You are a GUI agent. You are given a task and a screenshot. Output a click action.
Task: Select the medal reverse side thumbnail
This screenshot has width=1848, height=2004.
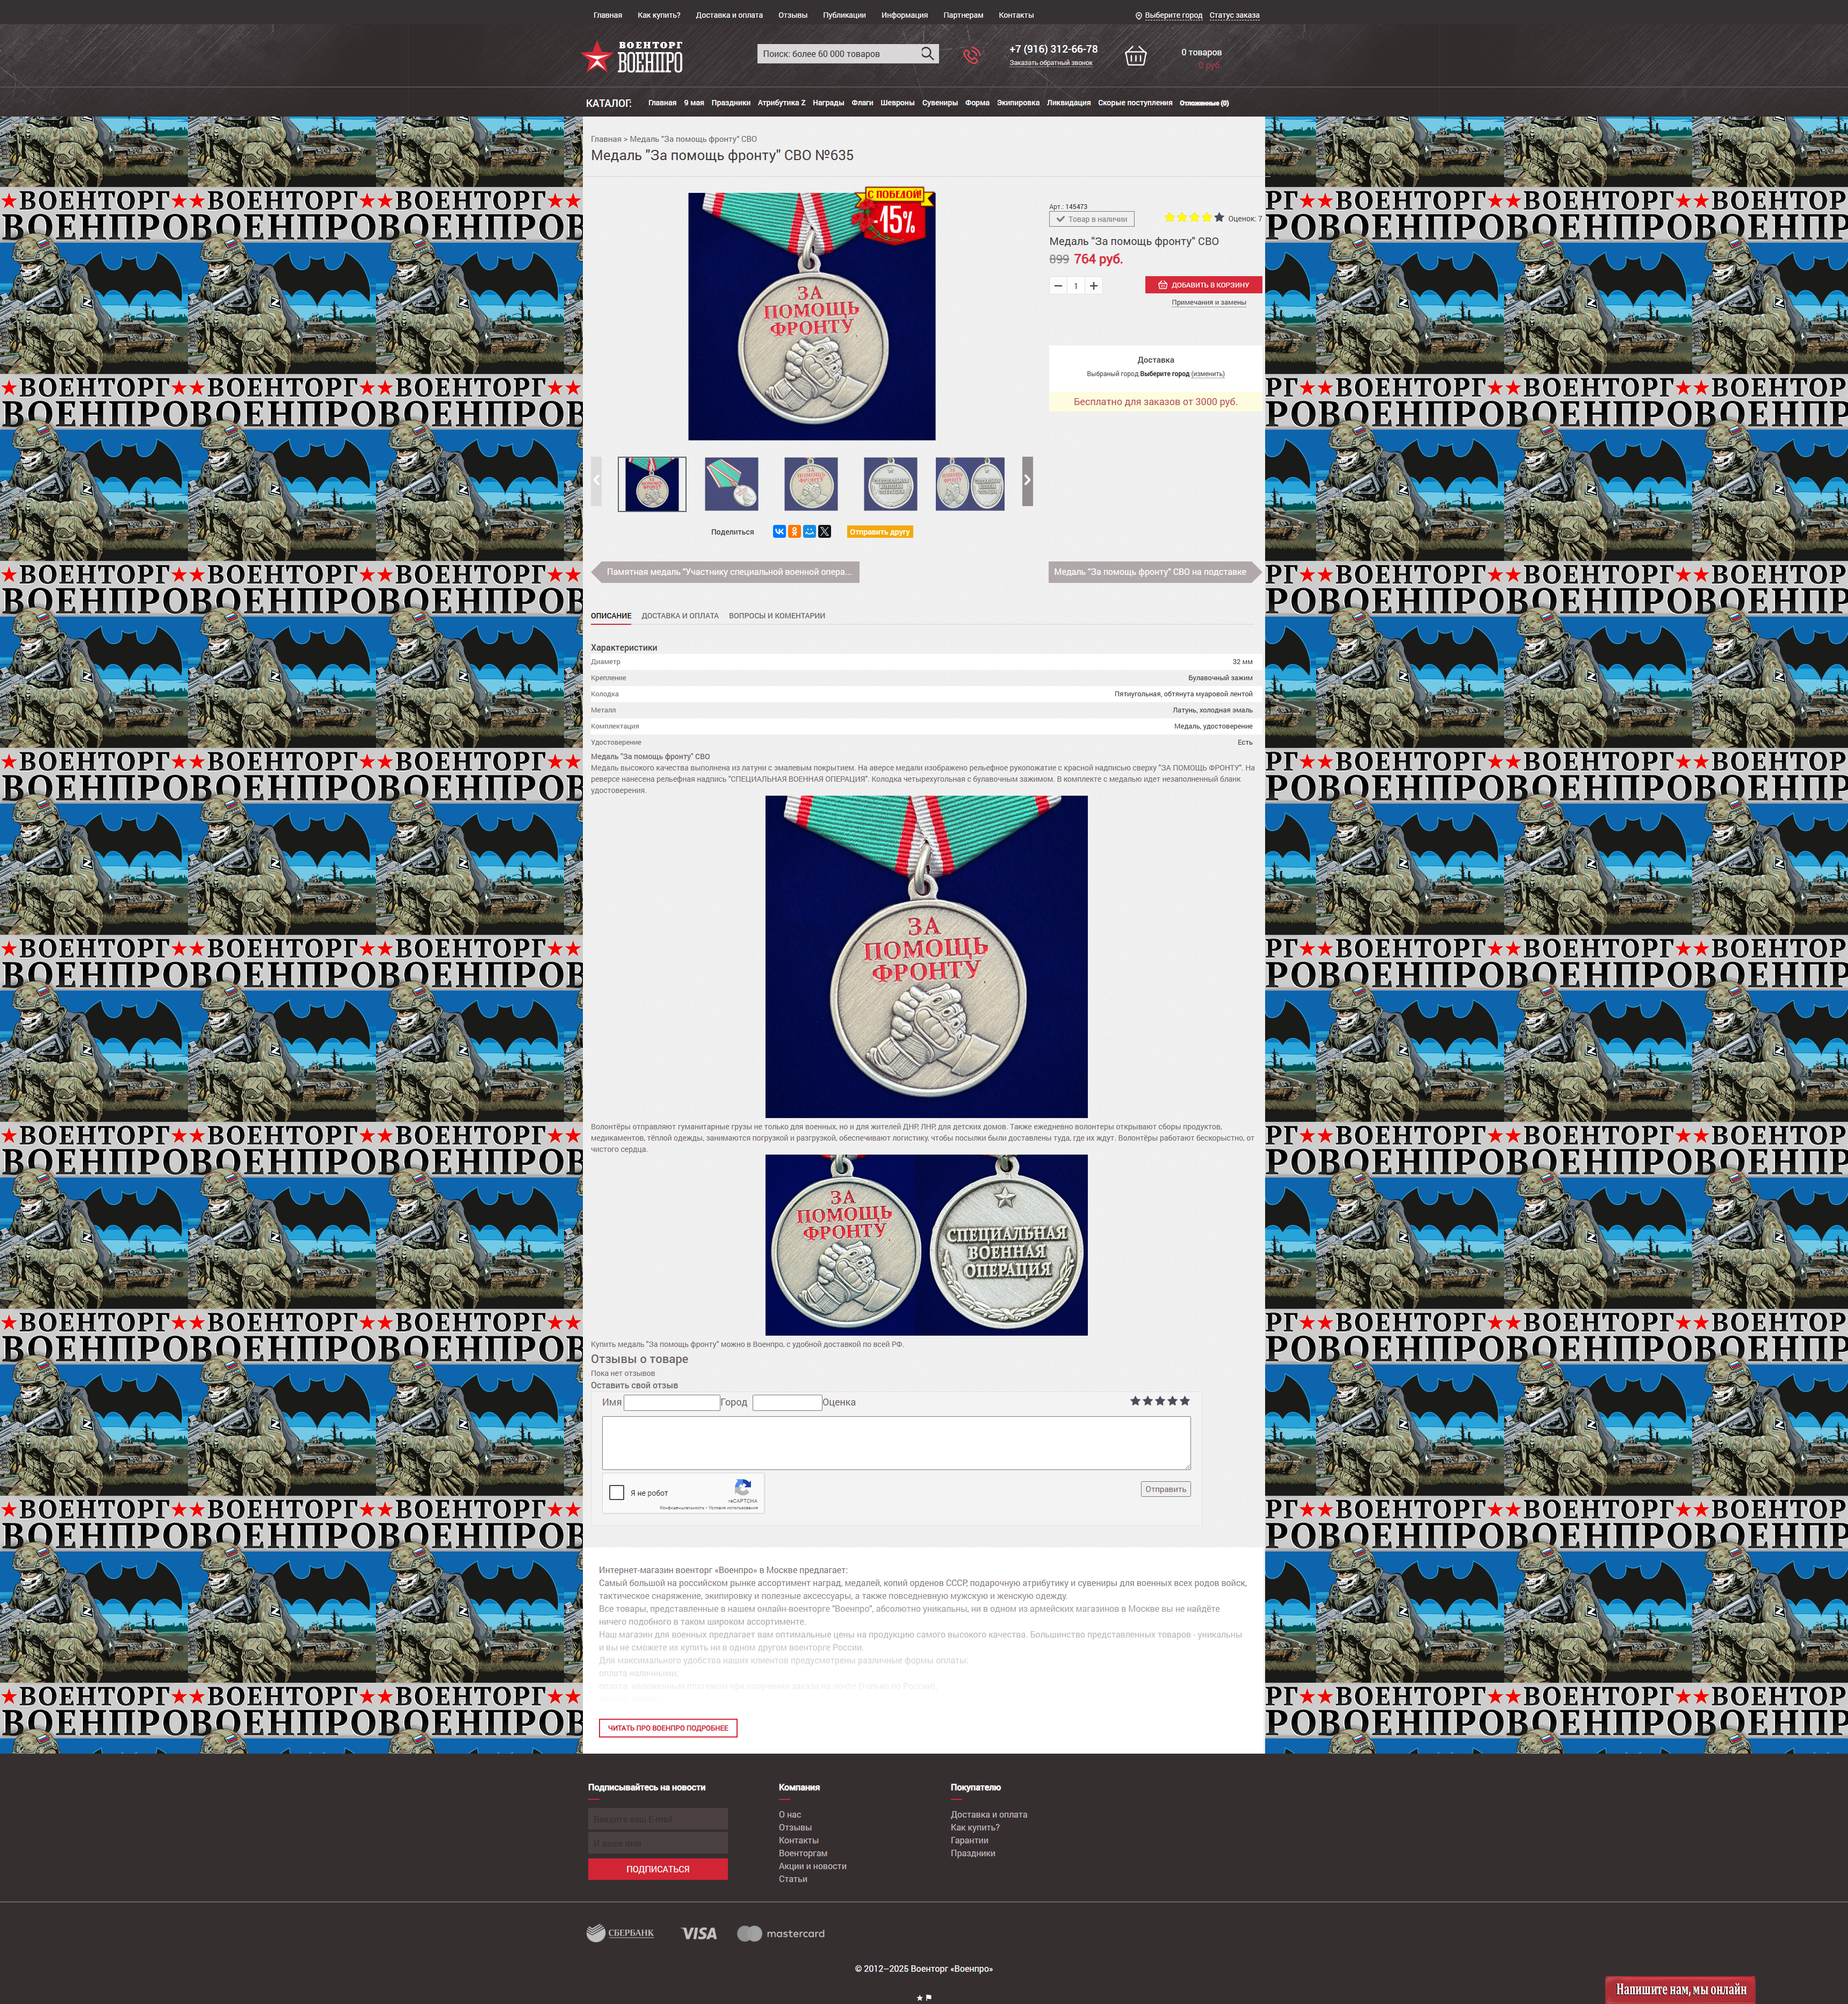click(x=890, y=484)
